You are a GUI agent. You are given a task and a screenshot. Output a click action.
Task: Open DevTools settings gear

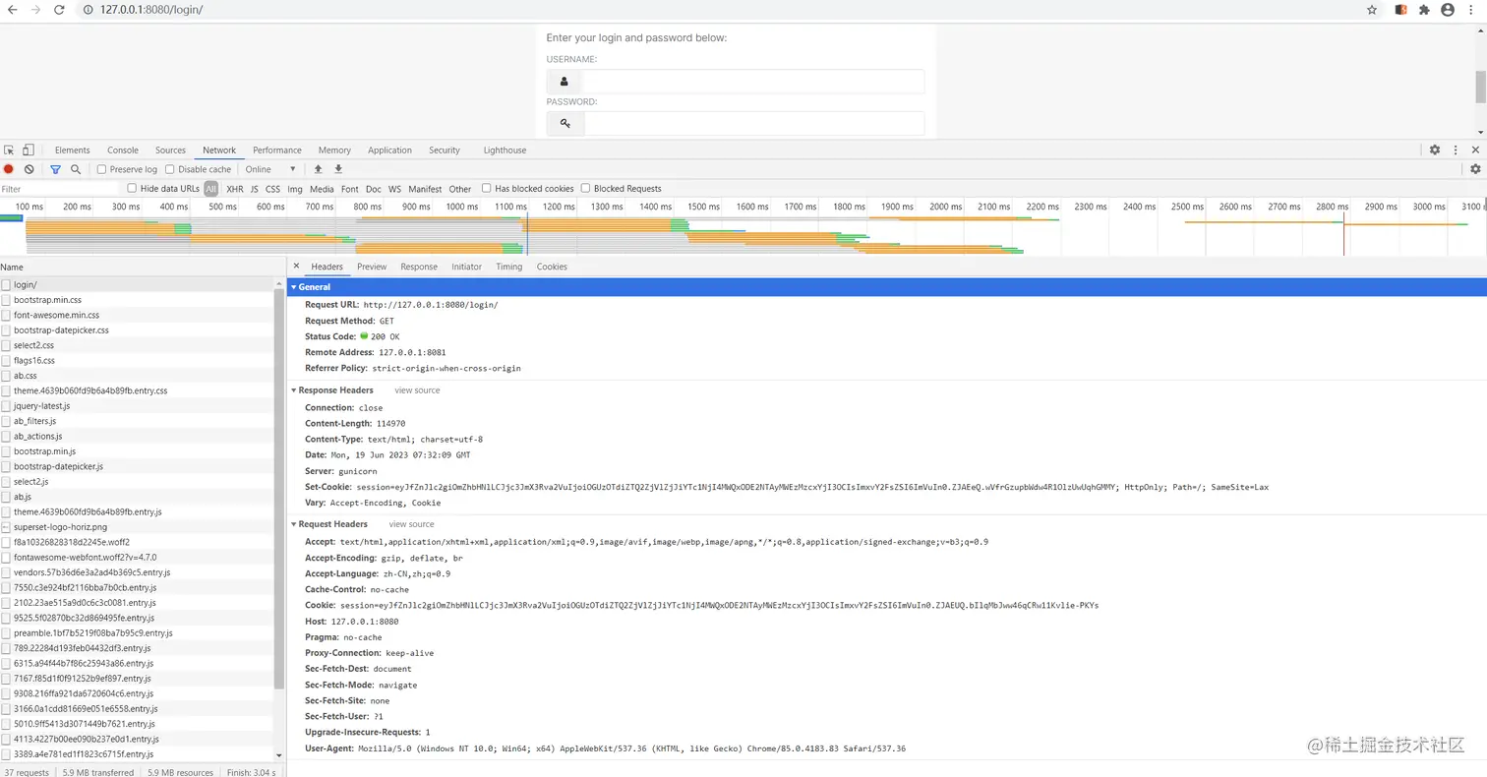[x=1435, y=150]
